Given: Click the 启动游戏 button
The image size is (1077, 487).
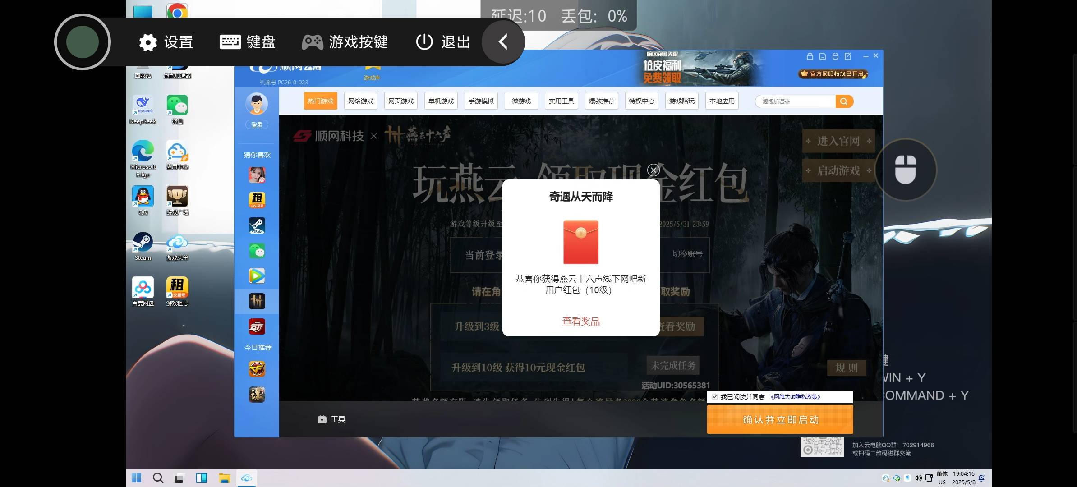Looking at the screenshot, I should pos(838,171).
